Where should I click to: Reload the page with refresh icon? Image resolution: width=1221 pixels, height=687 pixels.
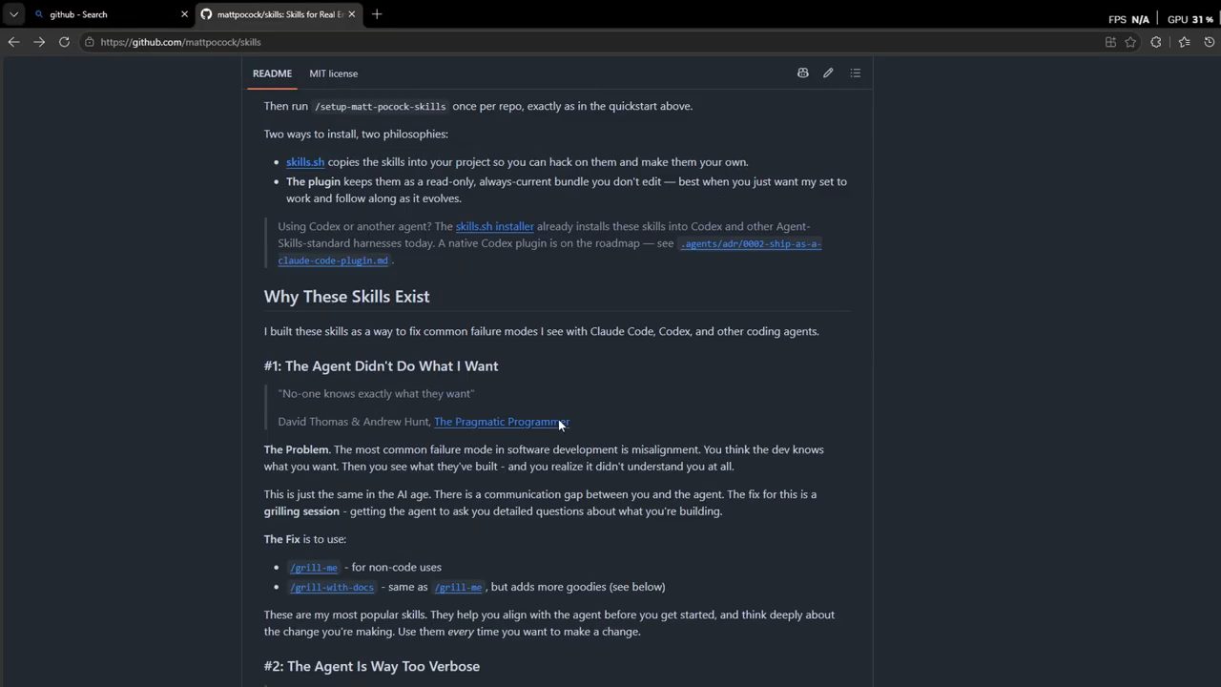coord(64,42)
